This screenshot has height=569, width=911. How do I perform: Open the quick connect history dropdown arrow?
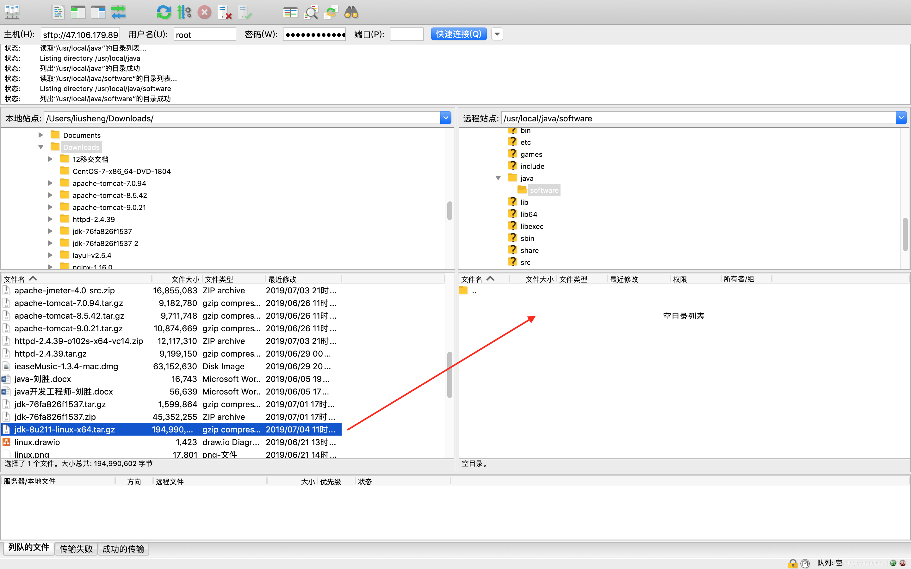(497, 34)
